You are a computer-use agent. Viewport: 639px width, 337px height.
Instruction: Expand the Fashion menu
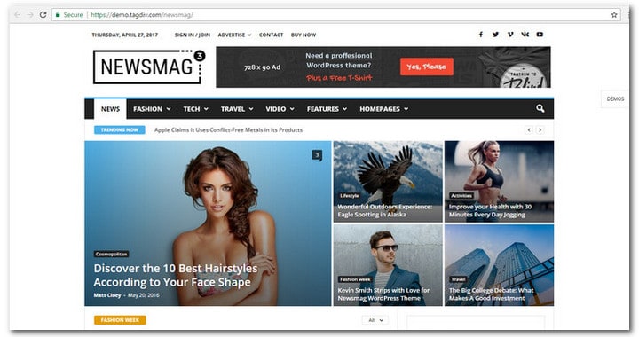[x=152, y=109]
